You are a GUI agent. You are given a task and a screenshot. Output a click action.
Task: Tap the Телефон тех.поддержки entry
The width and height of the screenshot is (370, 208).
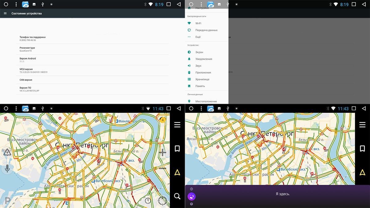(92, 39)
